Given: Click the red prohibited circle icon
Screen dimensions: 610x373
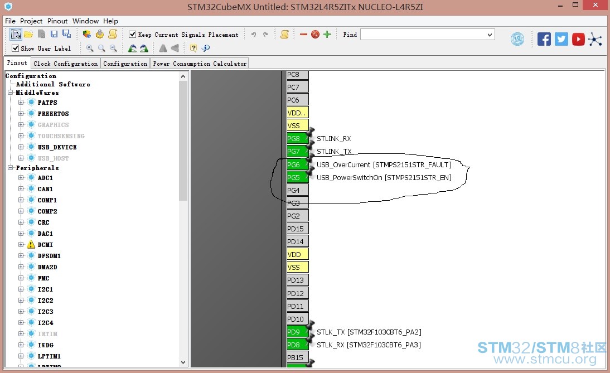Looking at the screenshot, I should 315,34.
